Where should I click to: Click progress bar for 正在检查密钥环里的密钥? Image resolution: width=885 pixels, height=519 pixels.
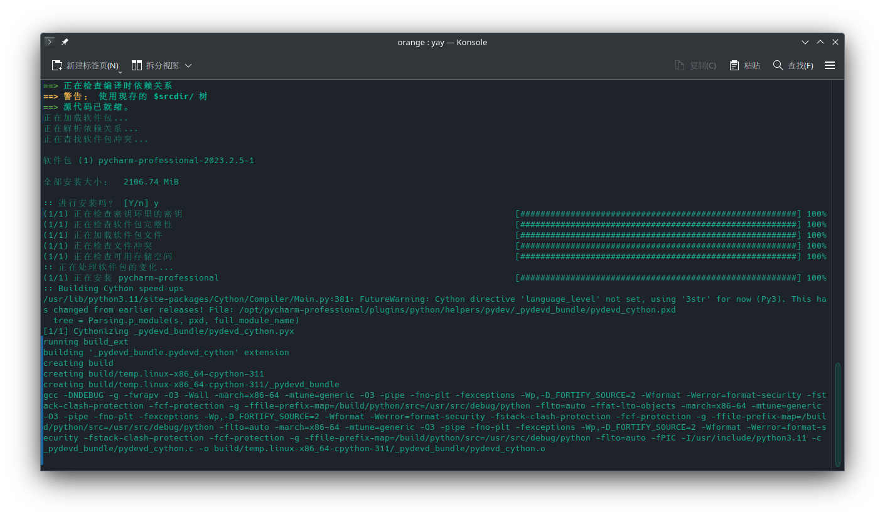(658, 214)
